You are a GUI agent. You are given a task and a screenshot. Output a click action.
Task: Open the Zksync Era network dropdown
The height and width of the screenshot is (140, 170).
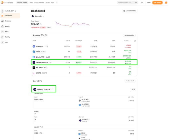[38, 16]
